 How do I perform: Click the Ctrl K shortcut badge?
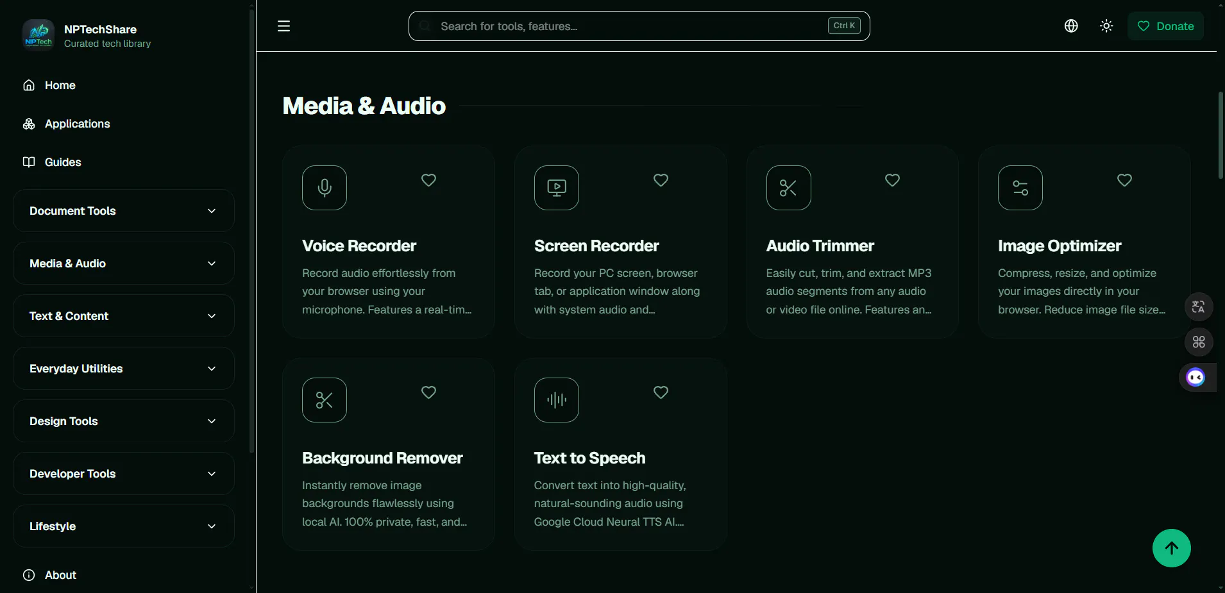(x=844, y=26)
